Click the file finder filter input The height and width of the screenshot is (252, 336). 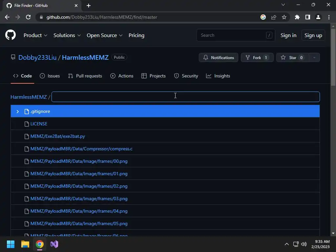click(x=186, y=97)
